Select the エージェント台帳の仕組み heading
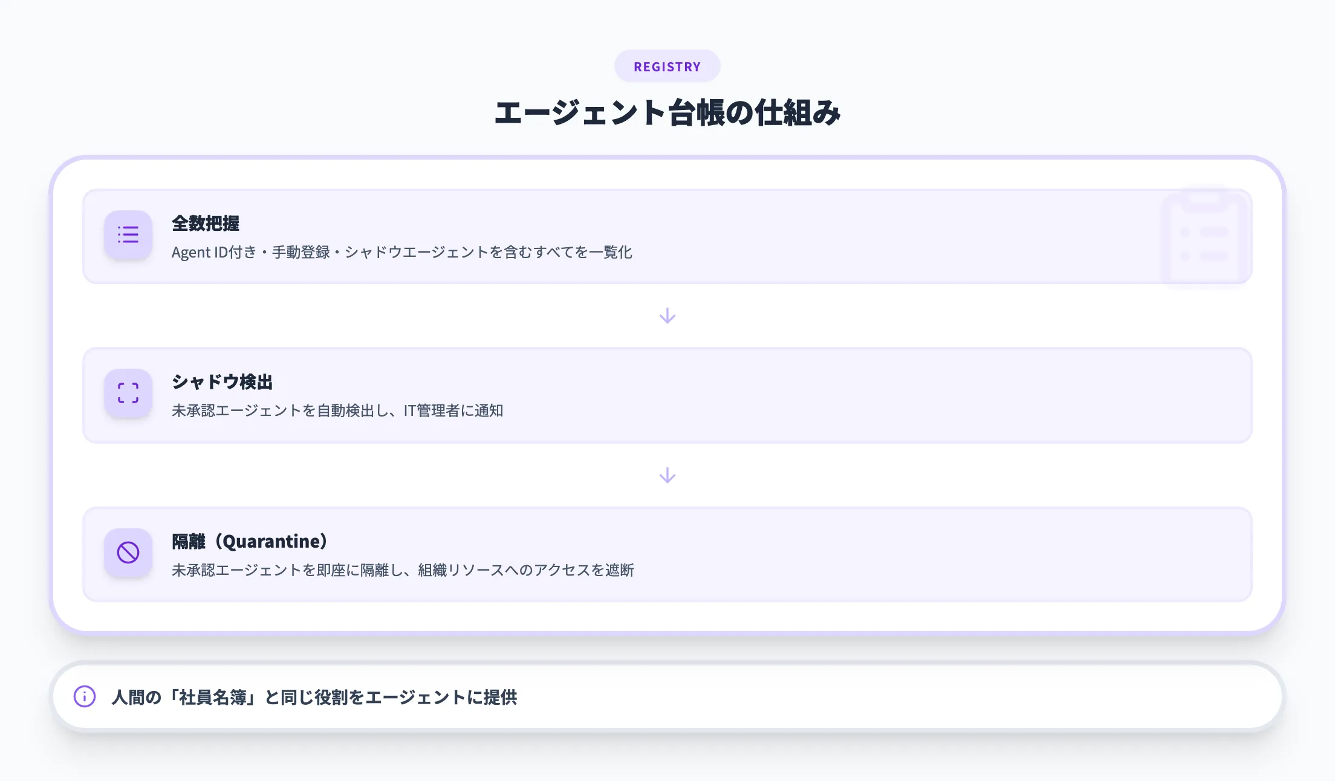 click(x=667, y=111)
